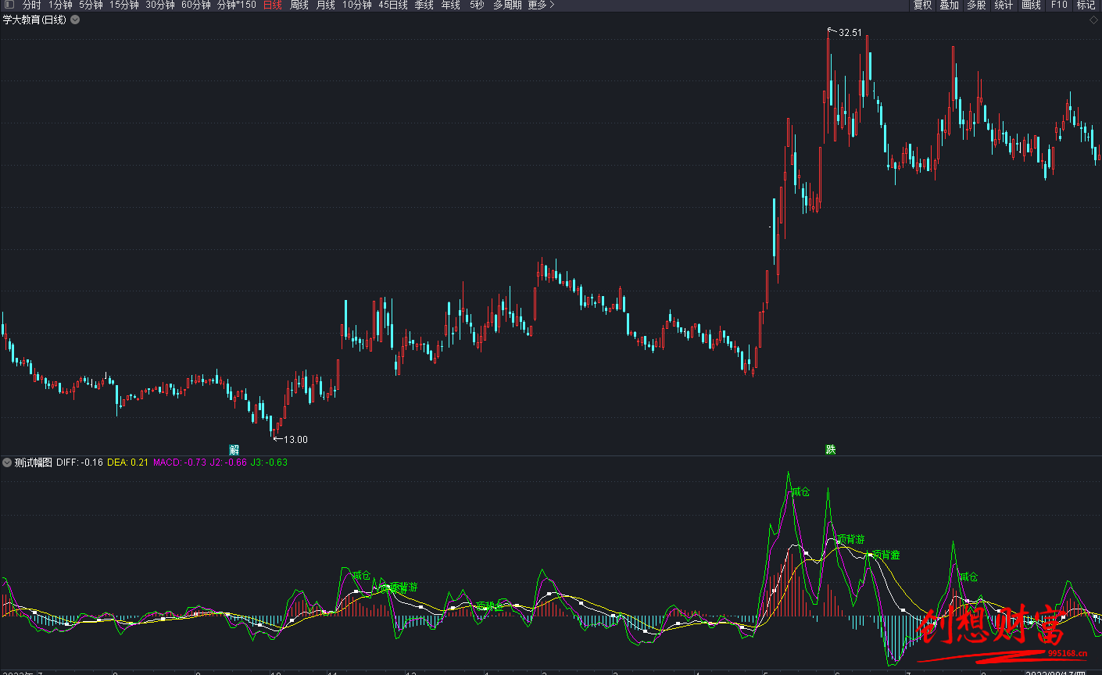Click the DEA: 0.21 value
The image size is (1102, 675).
[127, 462]
